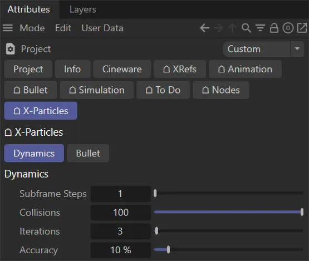Click the Iterations label
Viewport: 309px width, 261px height.
click(40, 231)
